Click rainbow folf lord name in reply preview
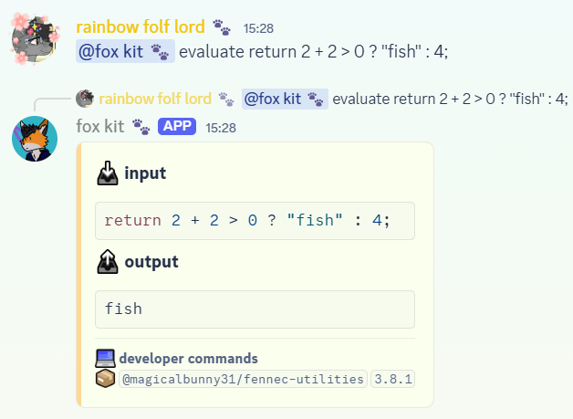Viewport: 573px width, 419px height. [155, 99]
